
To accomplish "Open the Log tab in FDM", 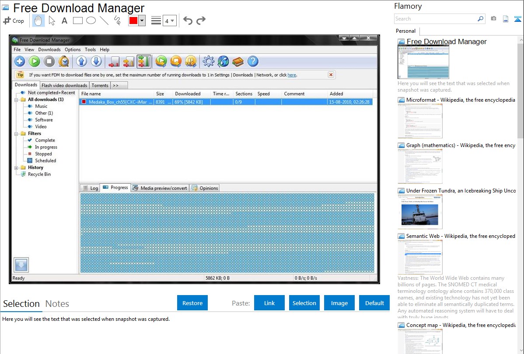I will (x=90, y=188).
